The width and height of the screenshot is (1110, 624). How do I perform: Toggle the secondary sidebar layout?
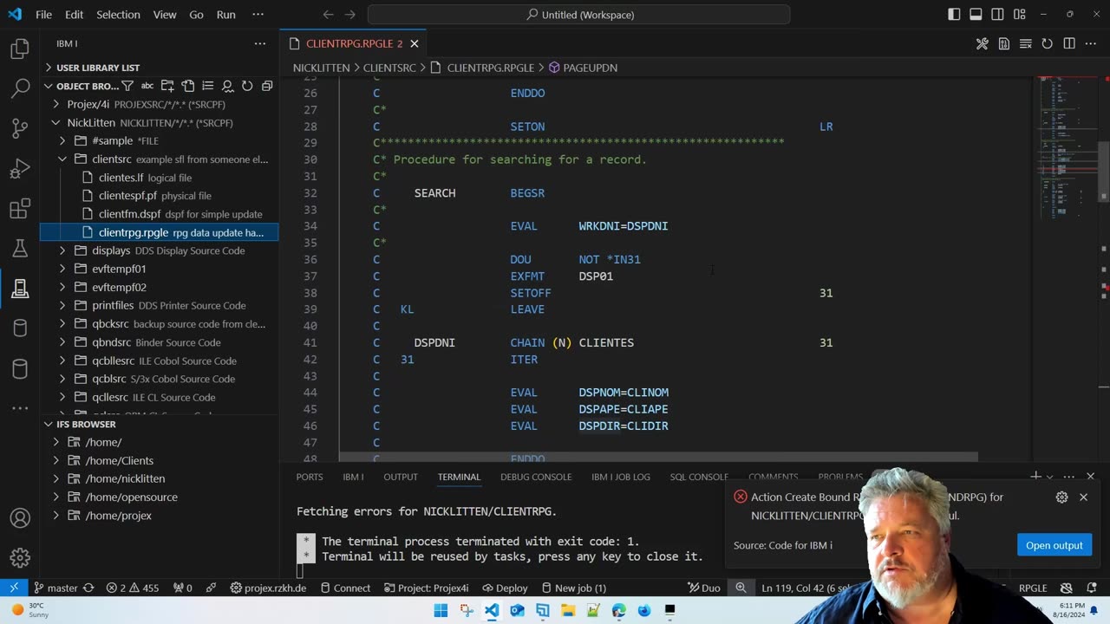(x=997, y=15)
